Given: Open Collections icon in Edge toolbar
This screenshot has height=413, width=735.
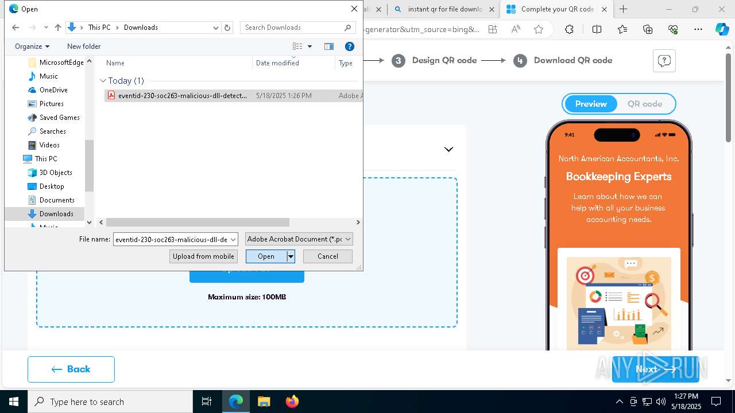Looking at the screenshot, I should point(648,29).
